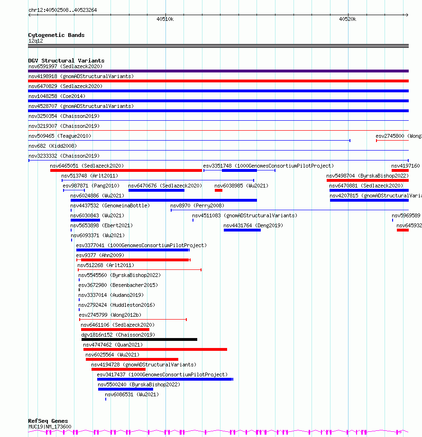
Task: Click the red bar of nsv6465051 (Sedlazeck2020)
Action: pyautogui.click(x=126, y=170)
